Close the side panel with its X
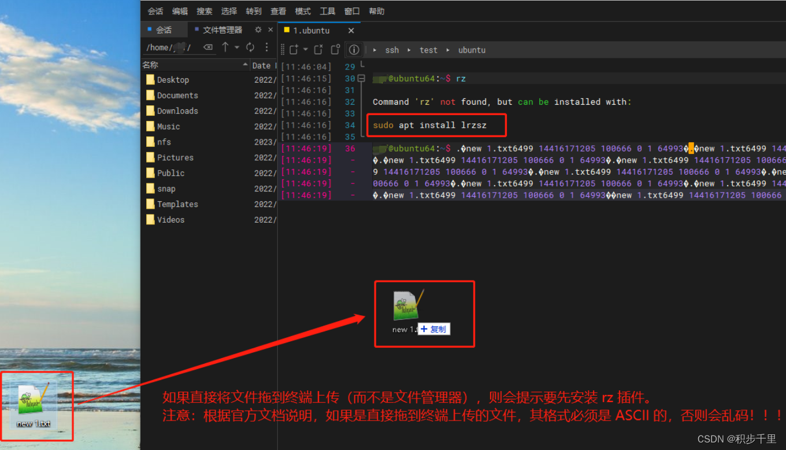This screenshot has width=786, height=450. [270, 29]
